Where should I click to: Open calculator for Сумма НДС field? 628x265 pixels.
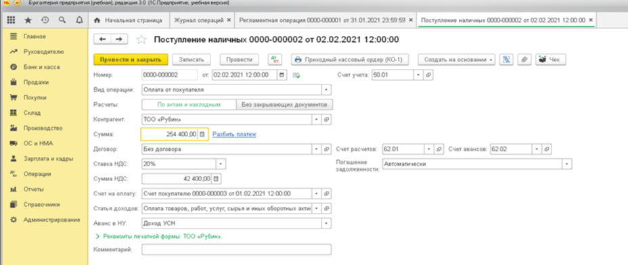(x=216, y=178)
